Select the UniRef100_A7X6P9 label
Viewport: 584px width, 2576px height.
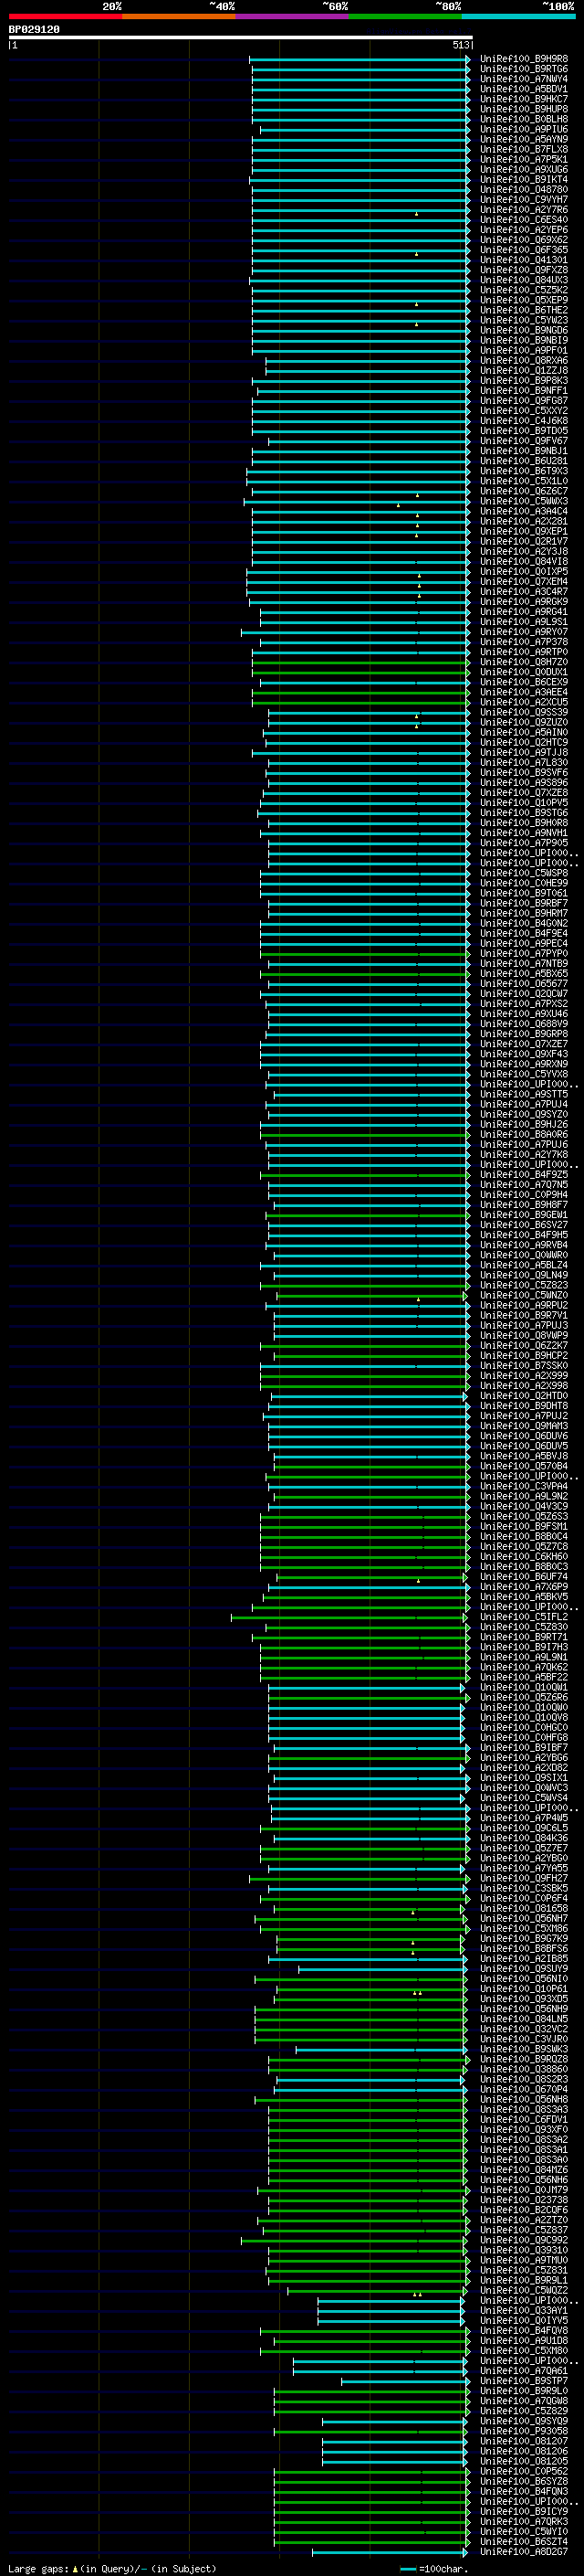pos(524,1587)
